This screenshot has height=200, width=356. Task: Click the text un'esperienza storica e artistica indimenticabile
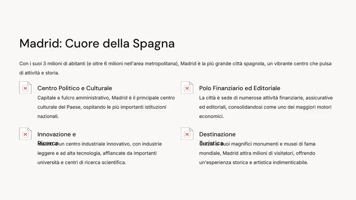tap(254, 162)
